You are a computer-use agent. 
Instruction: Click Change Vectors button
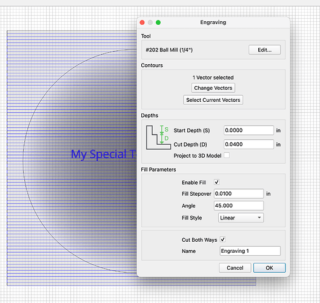[x=213, y=88]
